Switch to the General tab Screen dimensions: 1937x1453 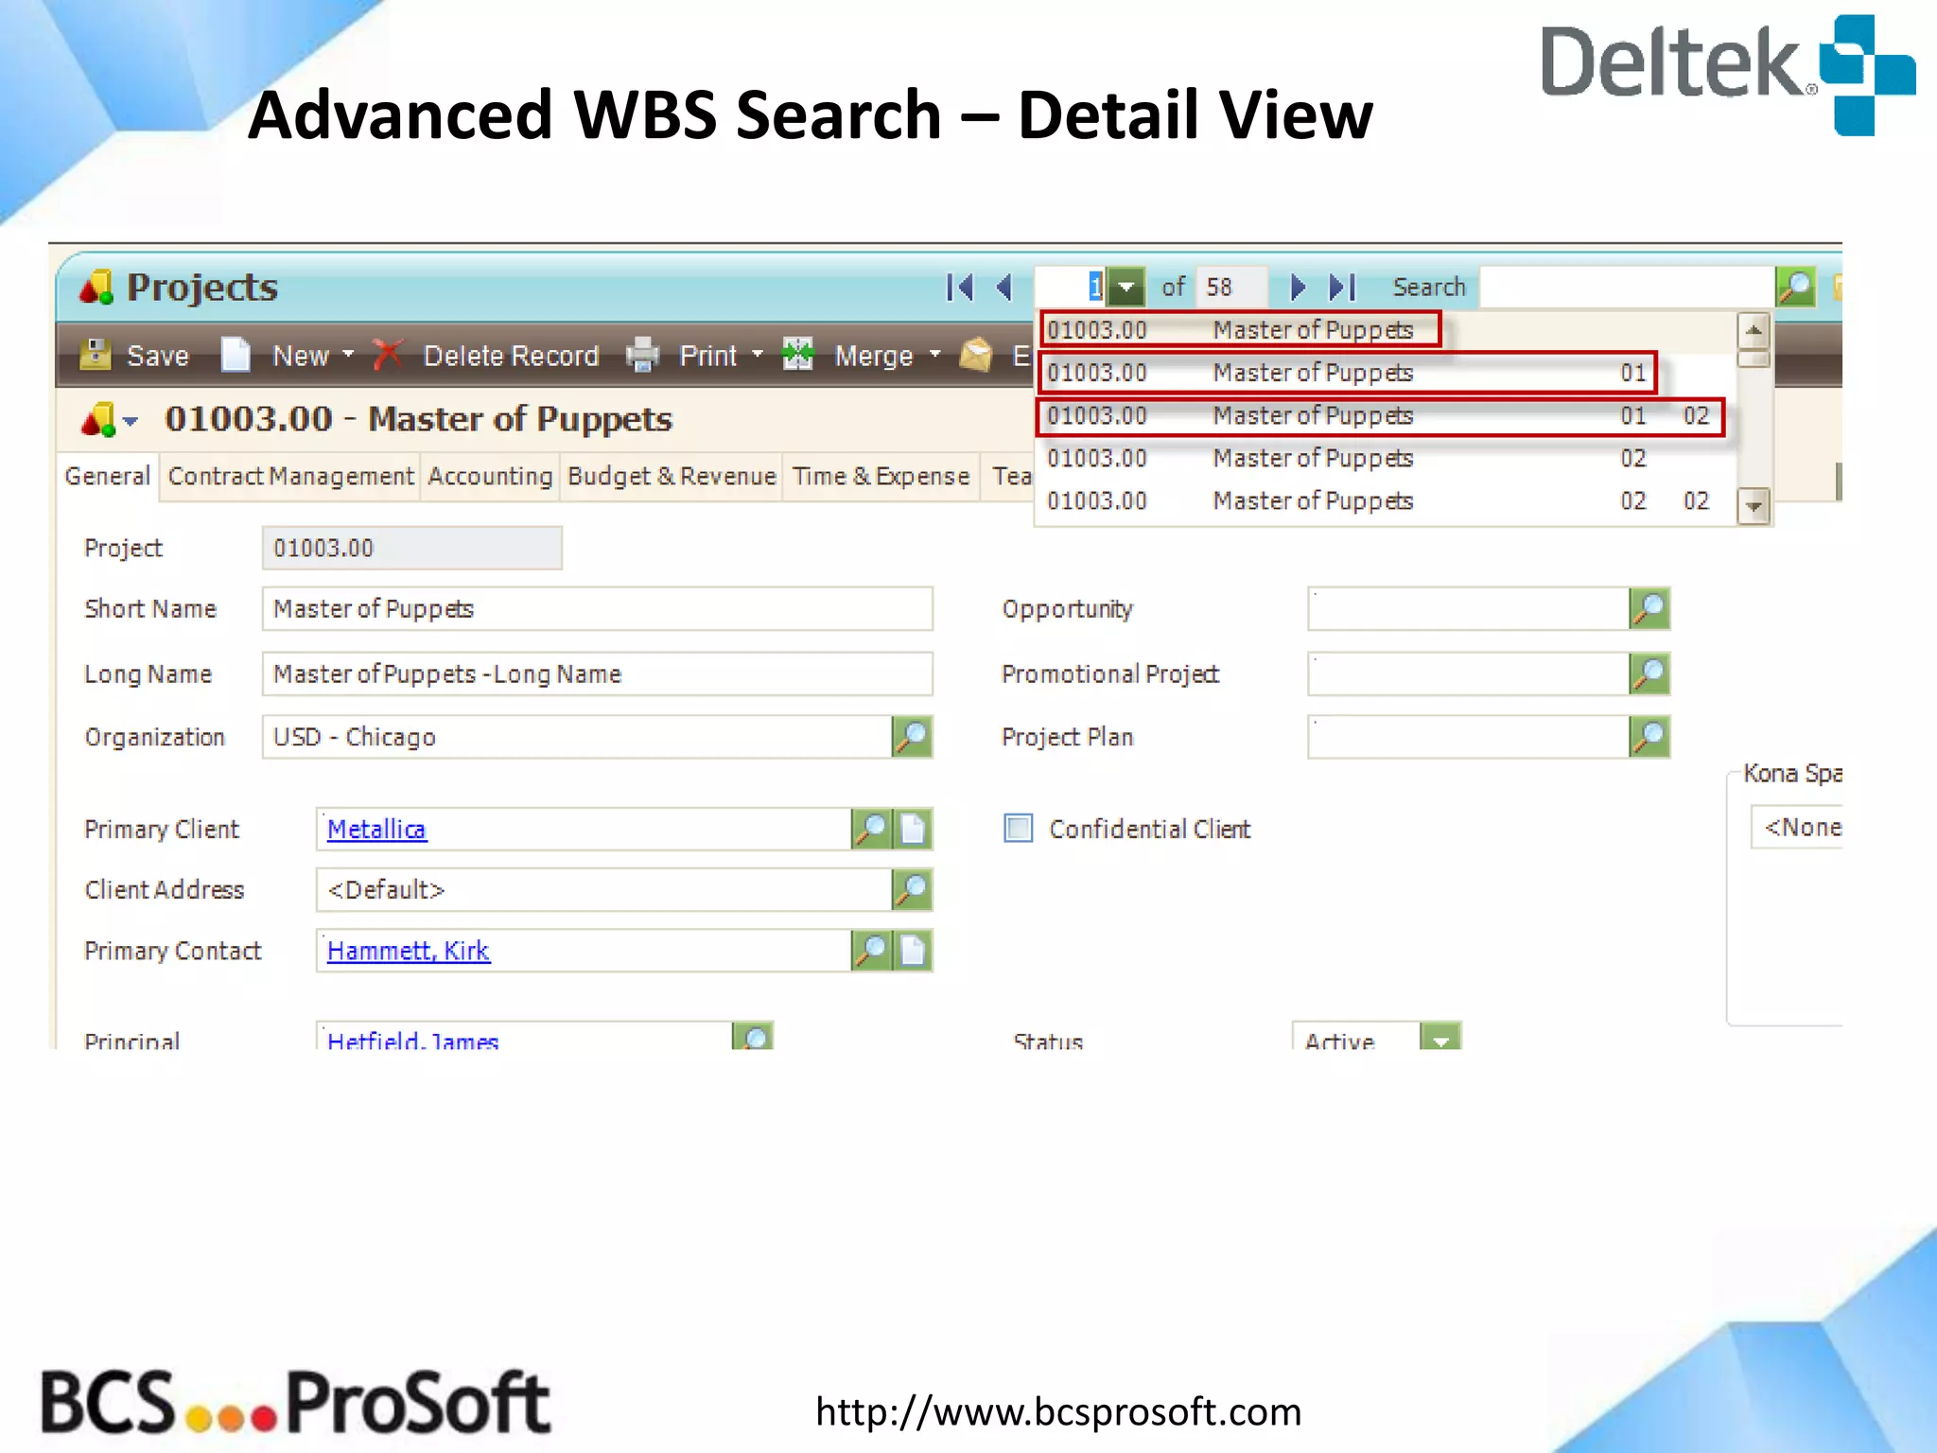coord(107,476)
